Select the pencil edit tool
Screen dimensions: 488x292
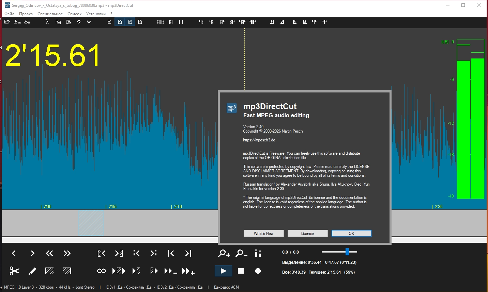point(32,271)
